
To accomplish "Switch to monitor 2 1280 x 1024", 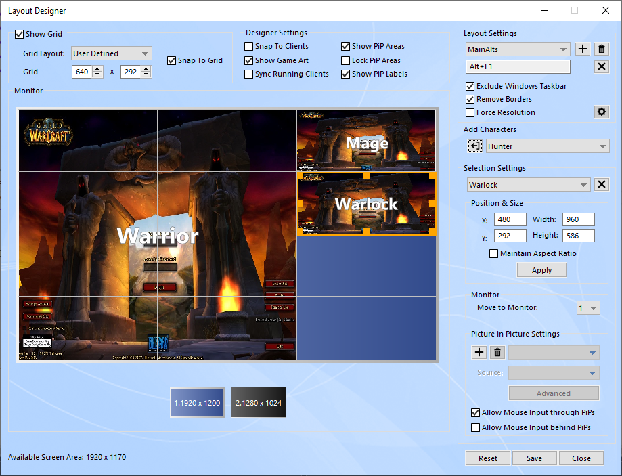I will point(259,403).
